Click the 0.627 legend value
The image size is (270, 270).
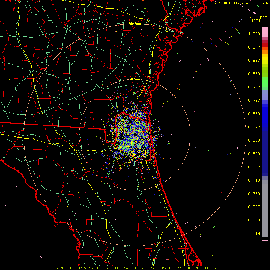point(254,127)
